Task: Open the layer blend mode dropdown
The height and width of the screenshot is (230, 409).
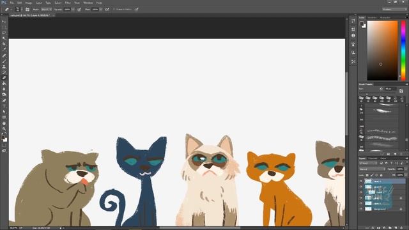Action: 372,169
